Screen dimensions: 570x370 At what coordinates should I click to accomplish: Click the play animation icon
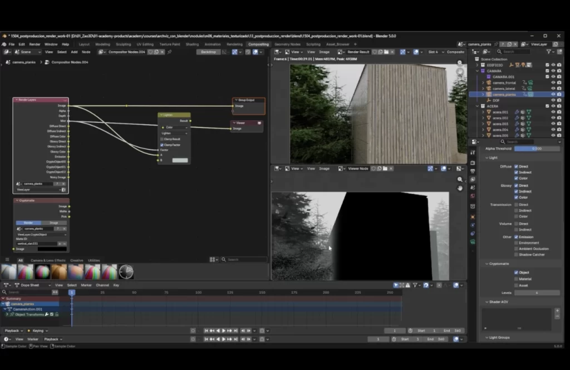click(x=223, y=330)
